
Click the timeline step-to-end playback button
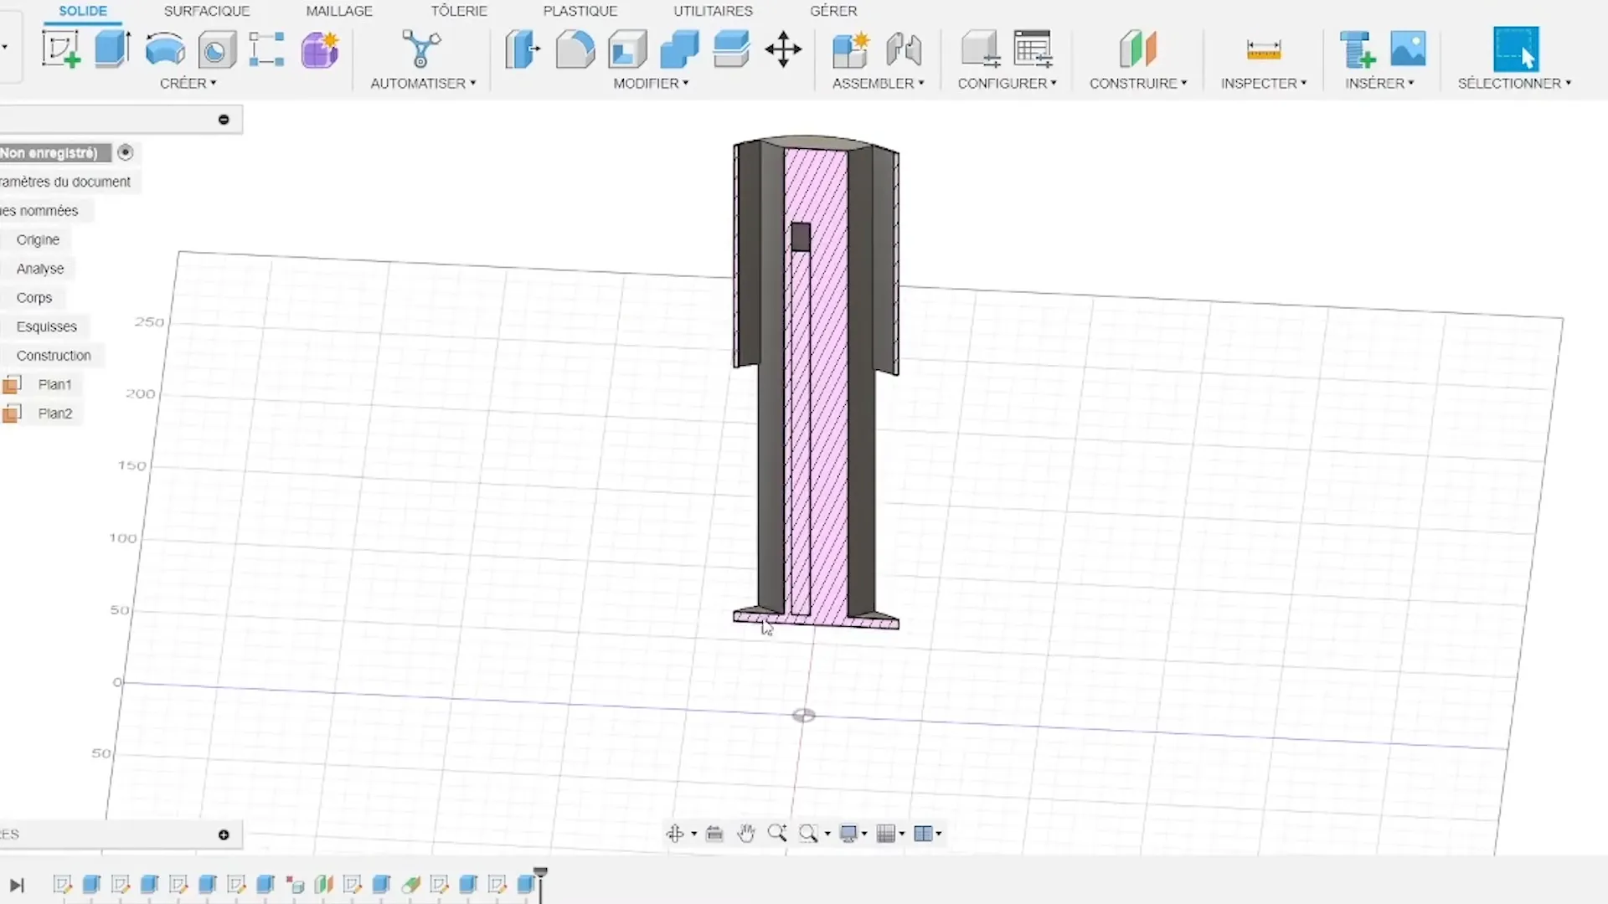17,885
